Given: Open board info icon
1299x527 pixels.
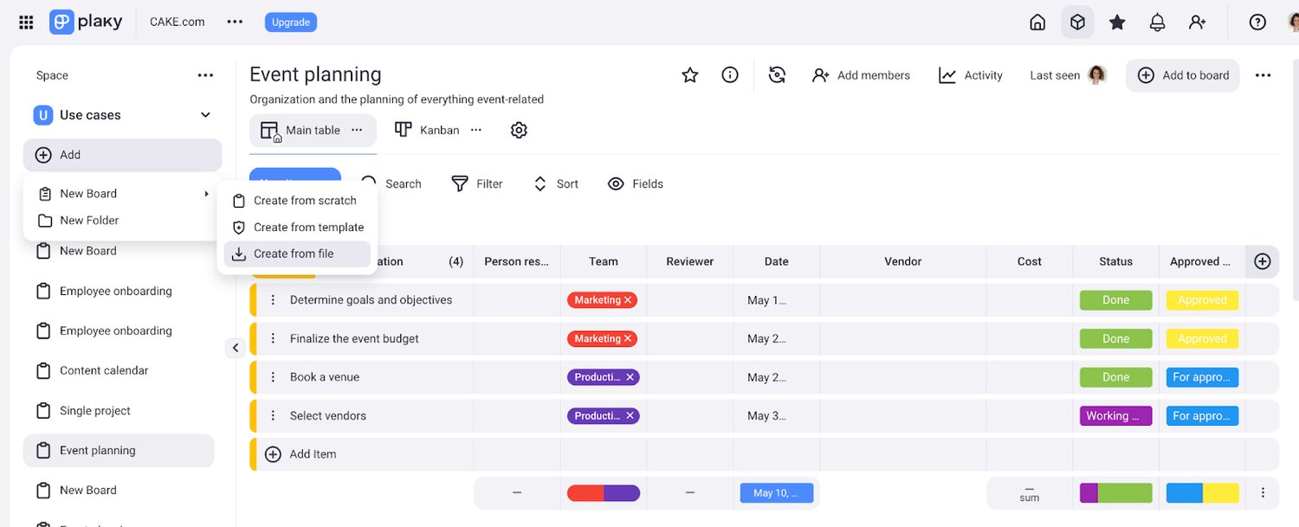Looking at the screenshot, I should click(x=730, y=75).
